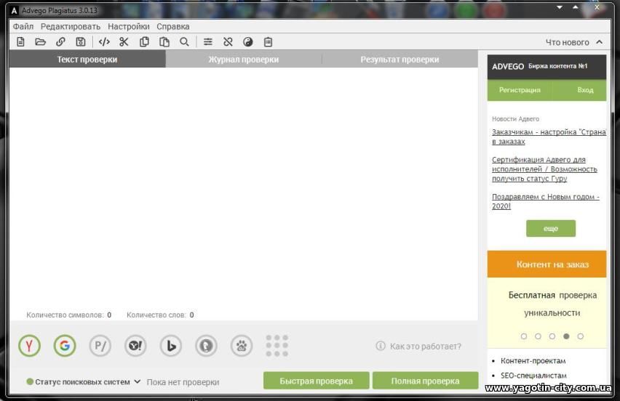Click Как это работает? link
The image size is (620, 401).
point(426,346)
